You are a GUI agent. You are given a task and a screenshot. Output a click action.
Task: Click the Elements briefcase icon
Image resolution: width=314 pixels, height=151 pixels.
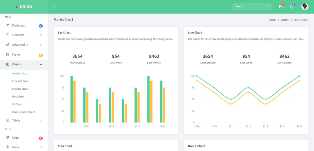8,35
